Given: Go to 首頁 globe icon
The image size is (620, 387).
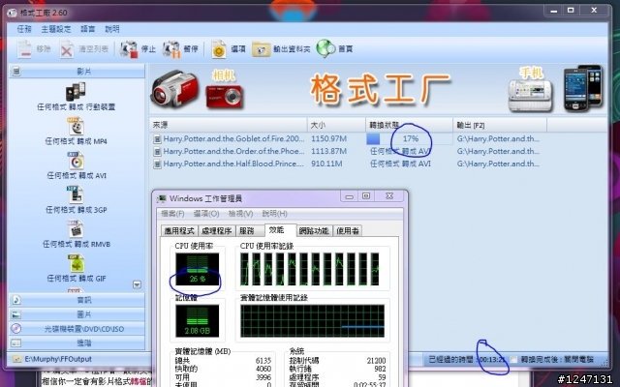Looking at the screenshot, I should (x=325, y=49).
